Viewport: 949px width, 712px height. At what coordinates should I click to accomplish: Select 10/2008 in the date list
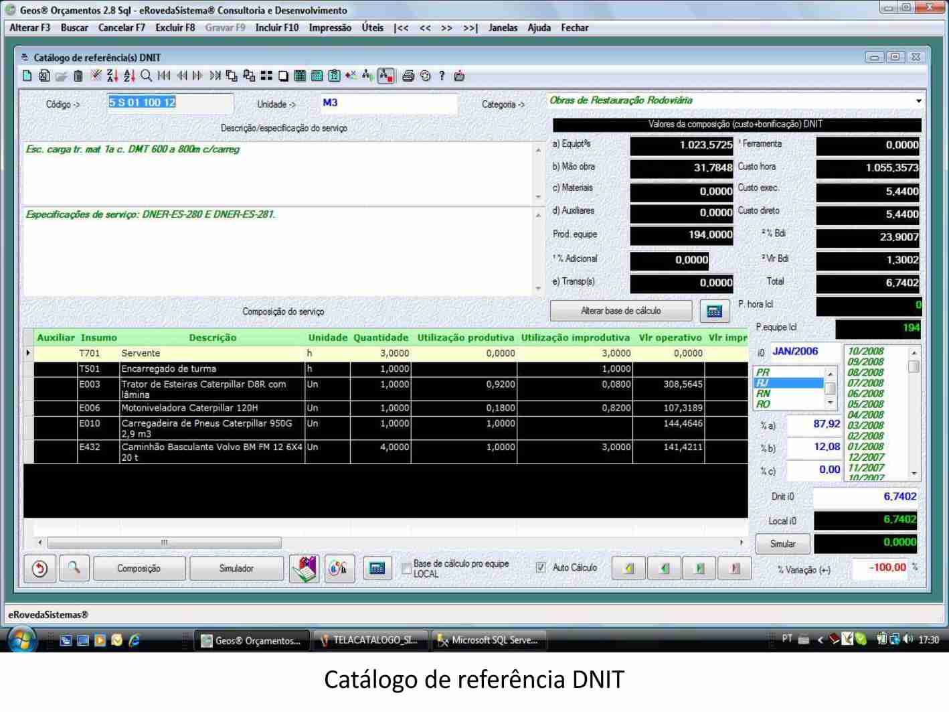pos(865,351)
